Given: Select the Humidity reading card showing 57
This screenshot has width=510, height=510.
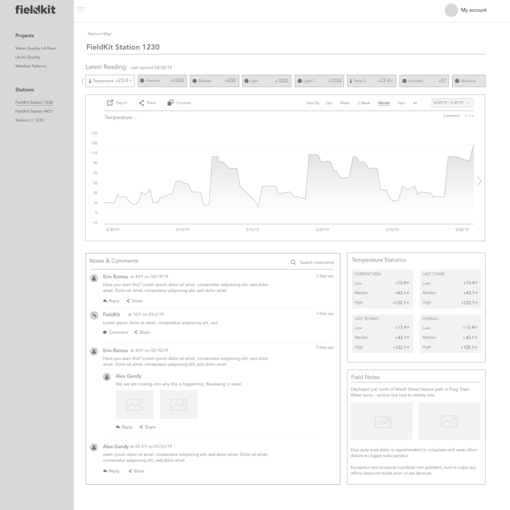Looking at the screenshot, I should pos(424,81).
